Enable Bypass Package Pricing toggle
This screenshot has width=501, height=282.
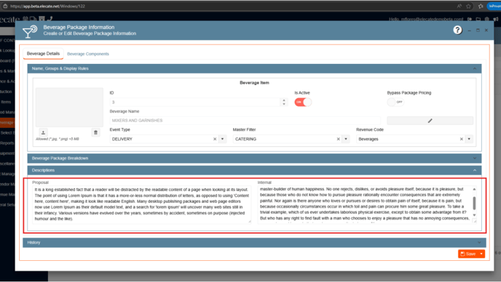[x=395, y=102]
